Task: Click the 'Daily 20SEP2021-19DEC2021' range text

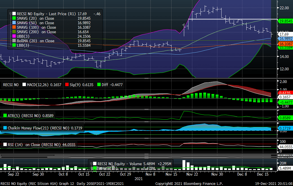Action: click(x=100, y=183)
